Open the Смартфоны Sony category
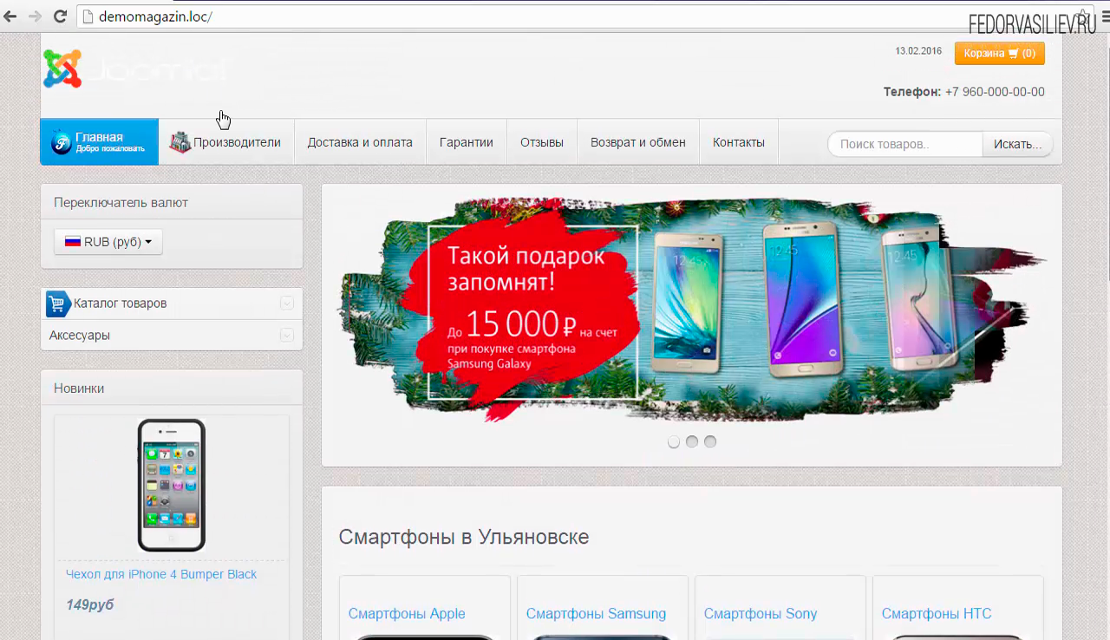This screenshot has height=640, width=1110. point(761,614)
